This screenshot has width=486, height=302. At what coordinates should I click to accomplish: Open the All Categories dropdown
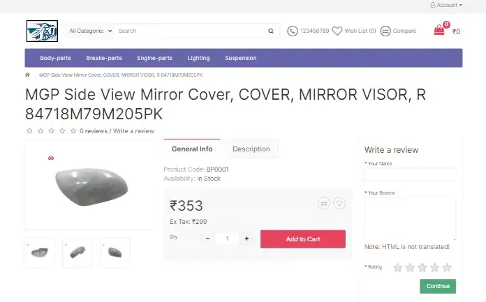coord(90,31)
